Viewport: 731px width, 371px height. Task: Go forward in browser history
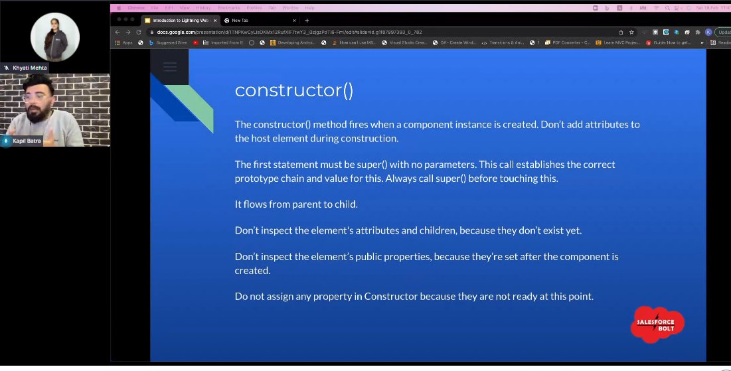coord(127,32)
